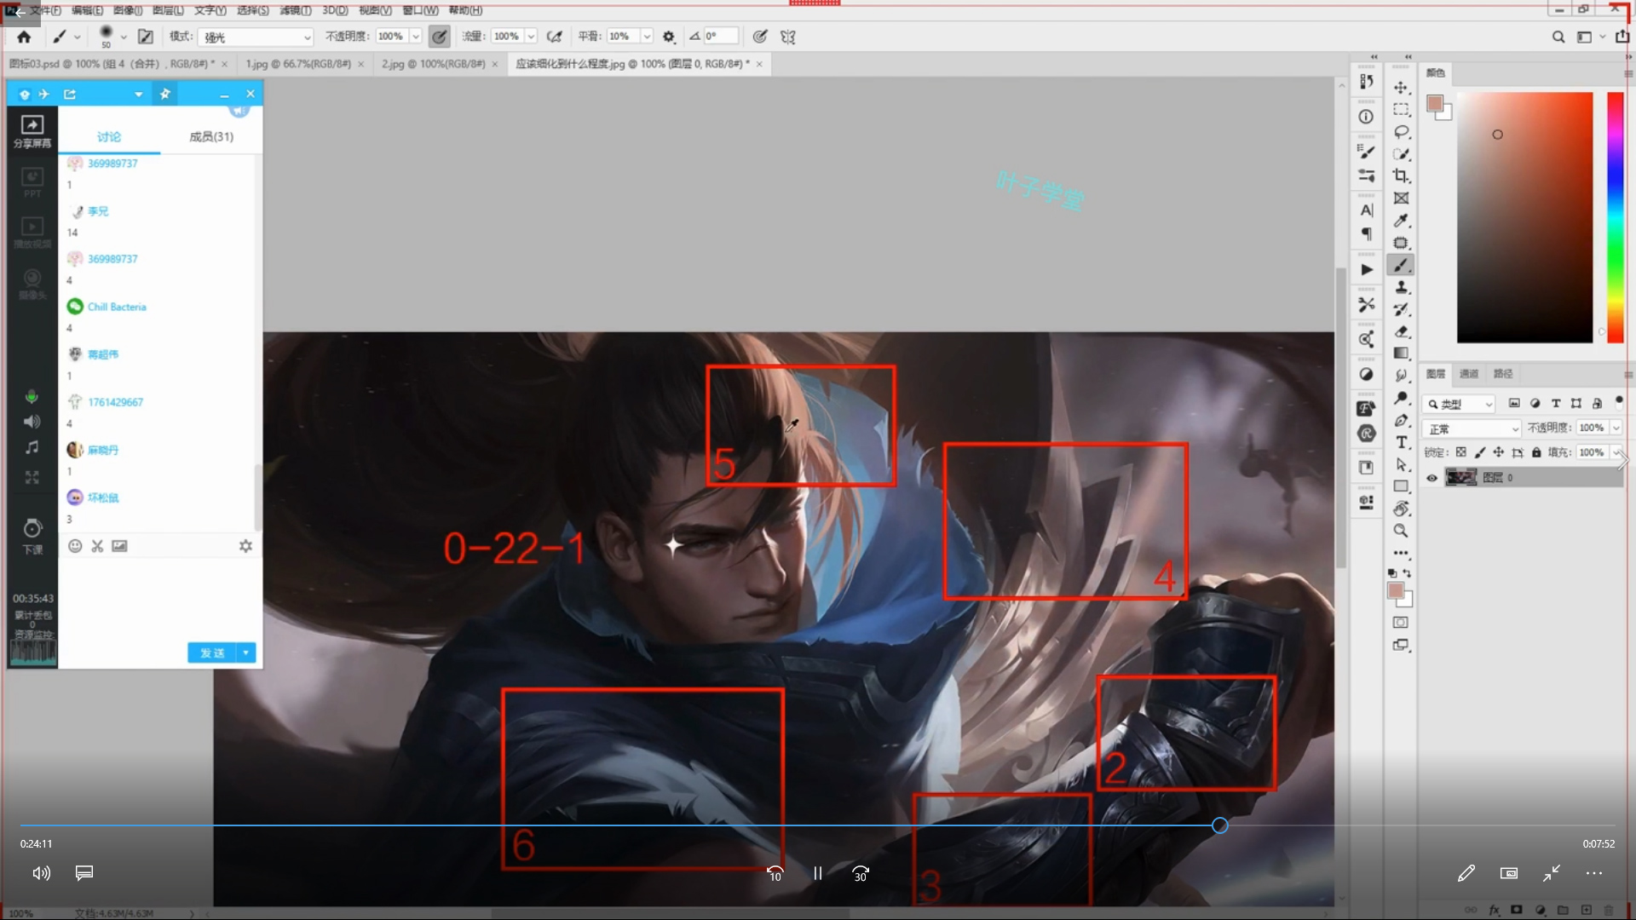Toggle pressure for size button
This screenshot has height=920, width=1636.
point(760,37)
